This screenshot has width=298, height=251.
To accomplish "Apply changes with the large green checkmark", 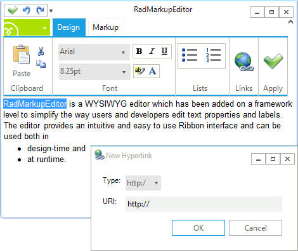I will coord(273,61).
